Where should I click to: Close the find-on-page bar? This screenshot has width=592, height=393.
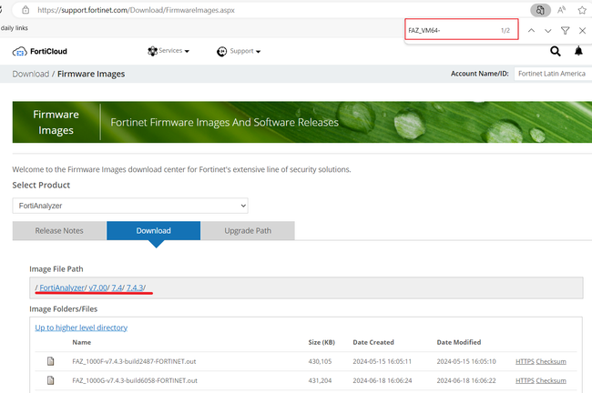click(x=582, y=31)
